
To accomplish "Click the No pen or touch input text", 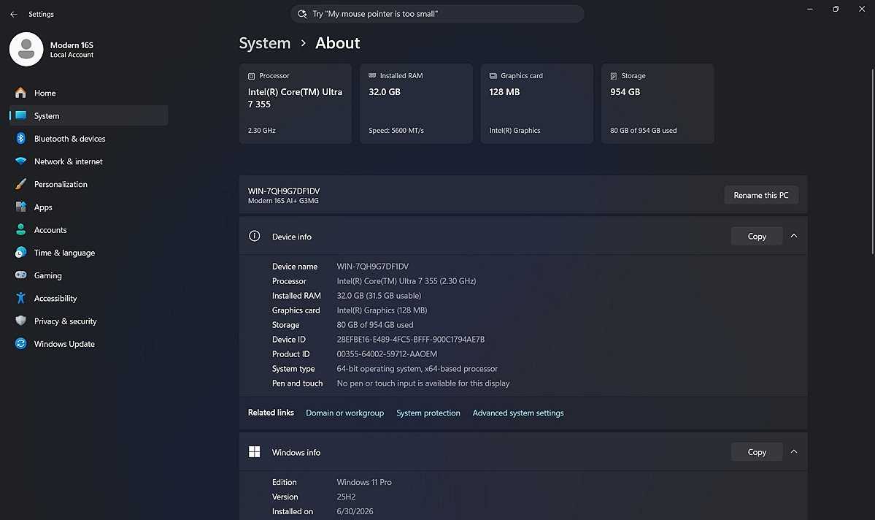I will tap(423, 383).
